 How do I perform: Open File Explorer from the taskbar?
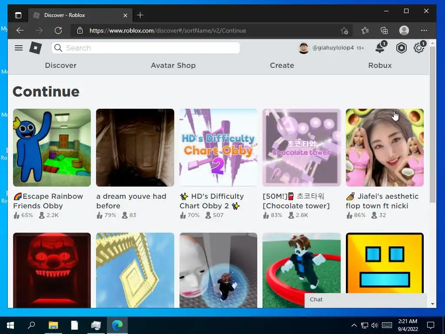(x=53, y=325)
